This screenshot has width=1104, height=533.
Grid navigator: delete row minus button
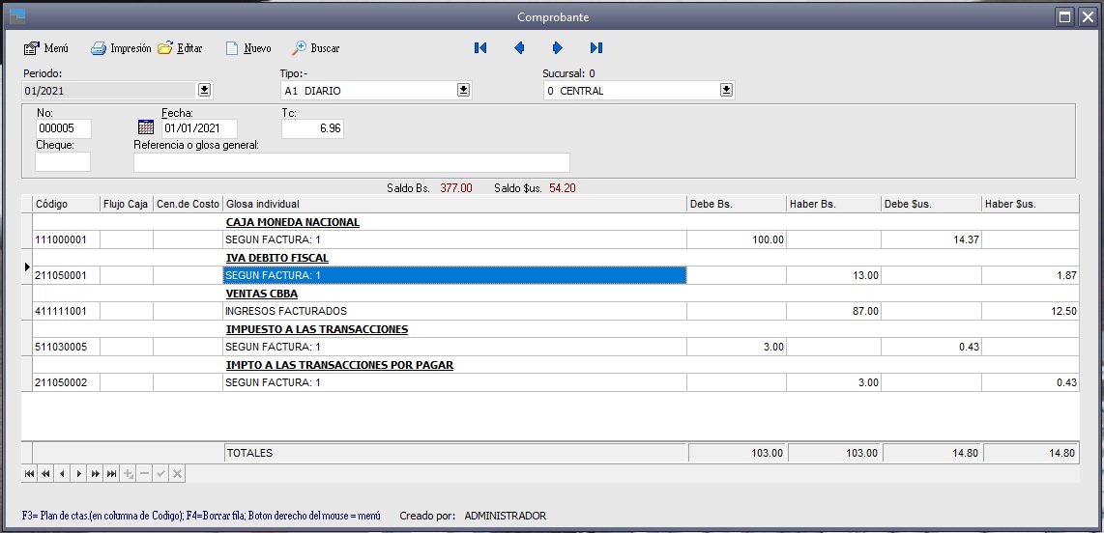pyautogui.click(x=144, y=474)
